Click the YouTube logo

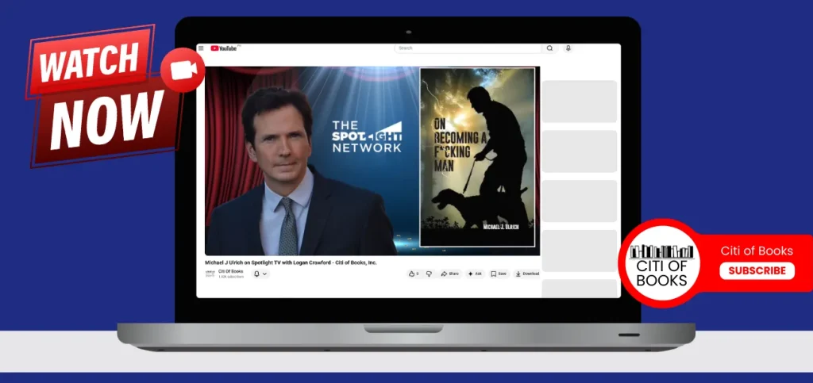[x=224, y=48]
